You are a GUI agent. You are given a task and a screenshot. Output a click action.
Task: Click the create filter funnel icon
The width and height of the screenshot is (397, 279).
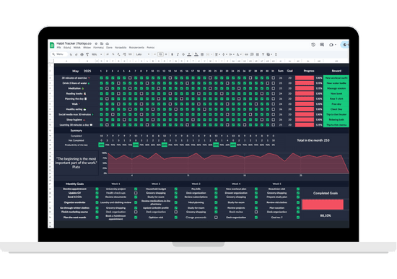pos(263,54)
